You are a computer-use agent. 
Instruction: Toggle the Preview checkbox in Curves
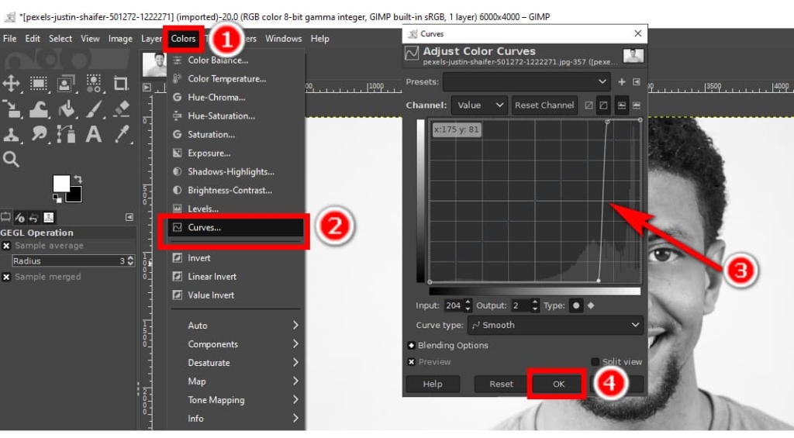[x=411, y=361]
